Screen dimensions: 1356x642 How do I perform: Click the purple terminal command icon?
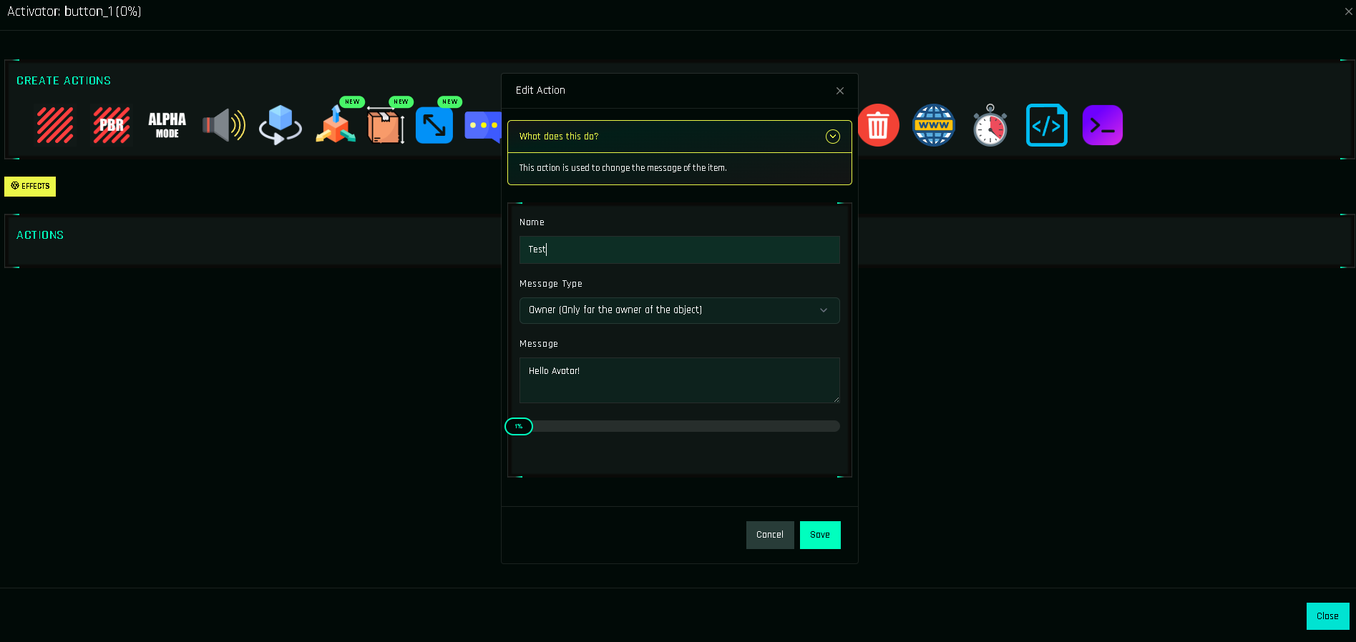point(1102,126)
